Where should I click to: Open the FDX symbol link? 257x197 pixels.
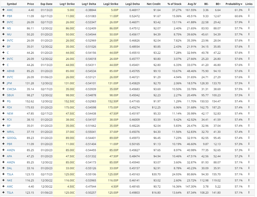[x=9, y=107]
